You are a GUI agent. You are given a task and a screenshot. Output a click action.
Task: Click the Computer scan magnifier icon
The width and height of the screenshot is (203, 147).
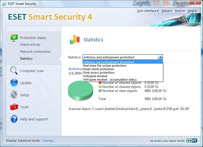pyautogui.click(x=14, y=71)
